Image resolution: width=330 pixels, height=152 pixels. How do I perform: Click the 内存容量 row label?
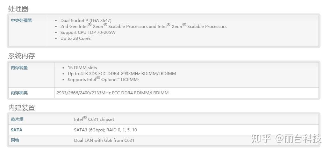[x=19, y=68]
